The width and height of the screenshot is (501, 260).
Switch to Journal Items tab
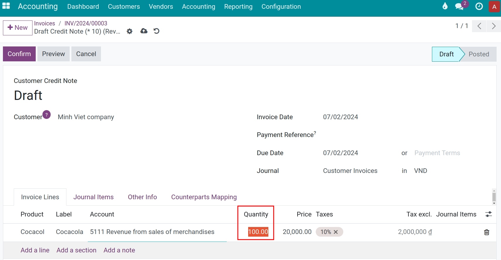(93, 197)
